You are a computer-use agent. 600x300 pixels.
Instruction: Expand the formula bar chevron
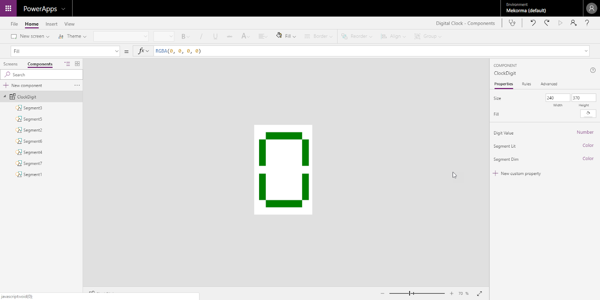tap(586, 51)
